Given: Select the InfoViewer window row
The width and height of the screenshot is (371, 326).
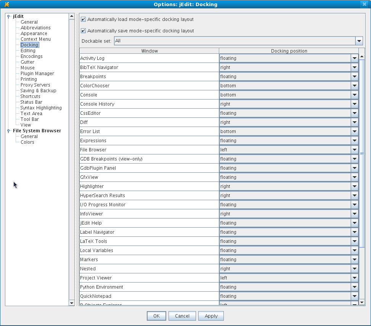Looking at the screenshot, I should [149, 214].
